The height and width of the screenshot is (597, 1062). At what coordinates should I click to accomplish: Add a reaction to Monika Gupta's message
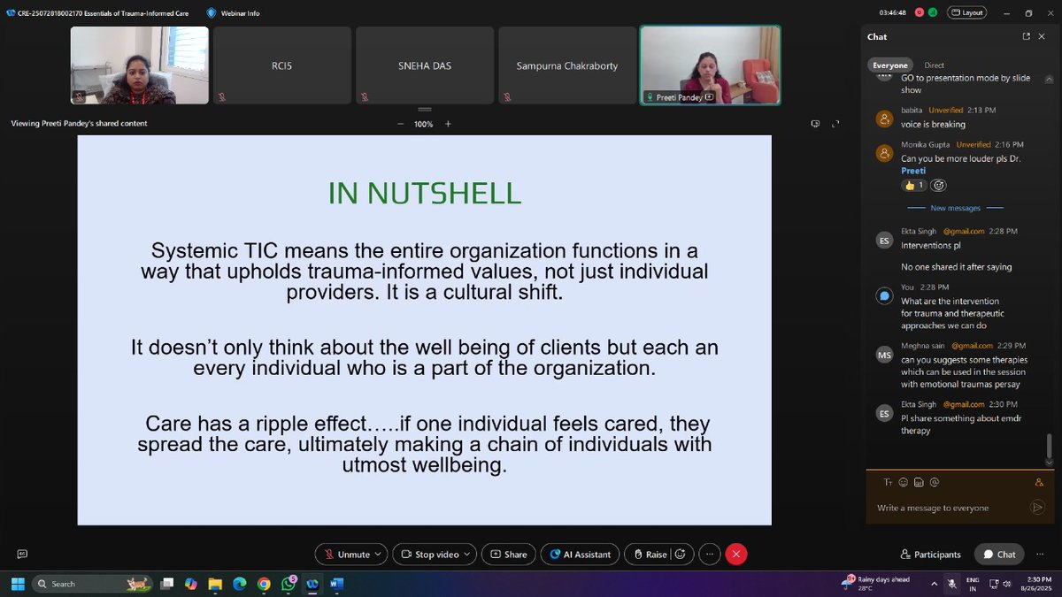(938, 186)
